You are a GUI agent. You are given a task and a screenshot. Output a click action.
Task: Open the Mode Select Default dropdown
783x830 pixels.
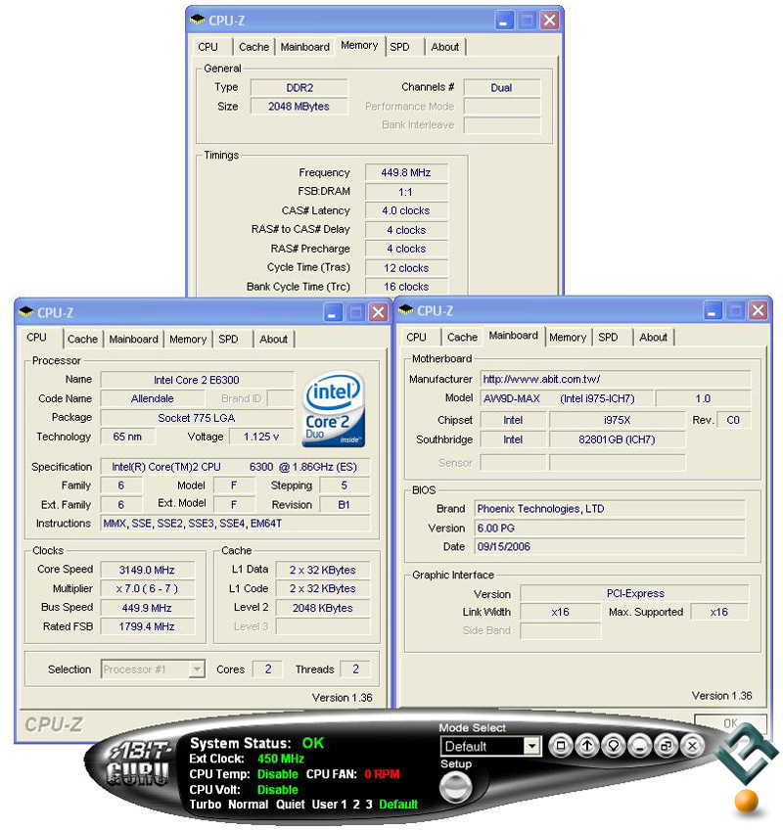(x=531, y=747)
